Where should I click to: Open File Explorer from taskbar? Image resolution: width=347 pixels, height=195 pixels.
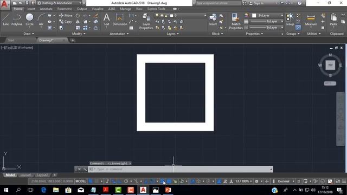coord(56,190)
